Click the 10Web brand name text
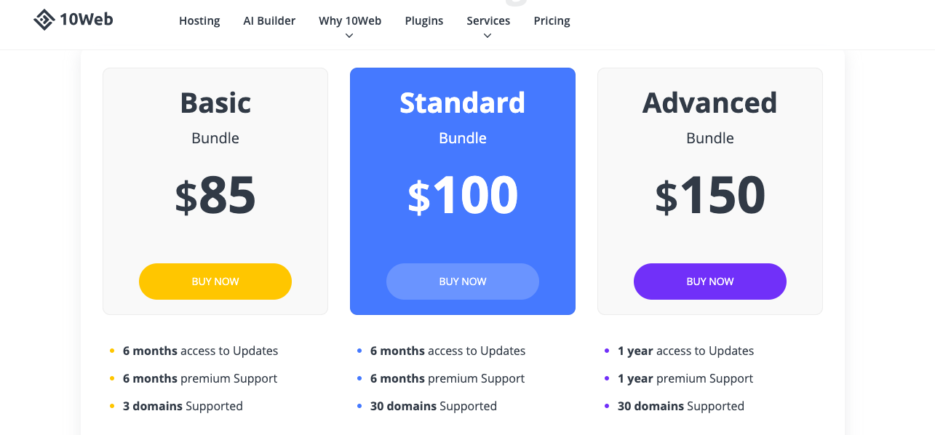 87,20
